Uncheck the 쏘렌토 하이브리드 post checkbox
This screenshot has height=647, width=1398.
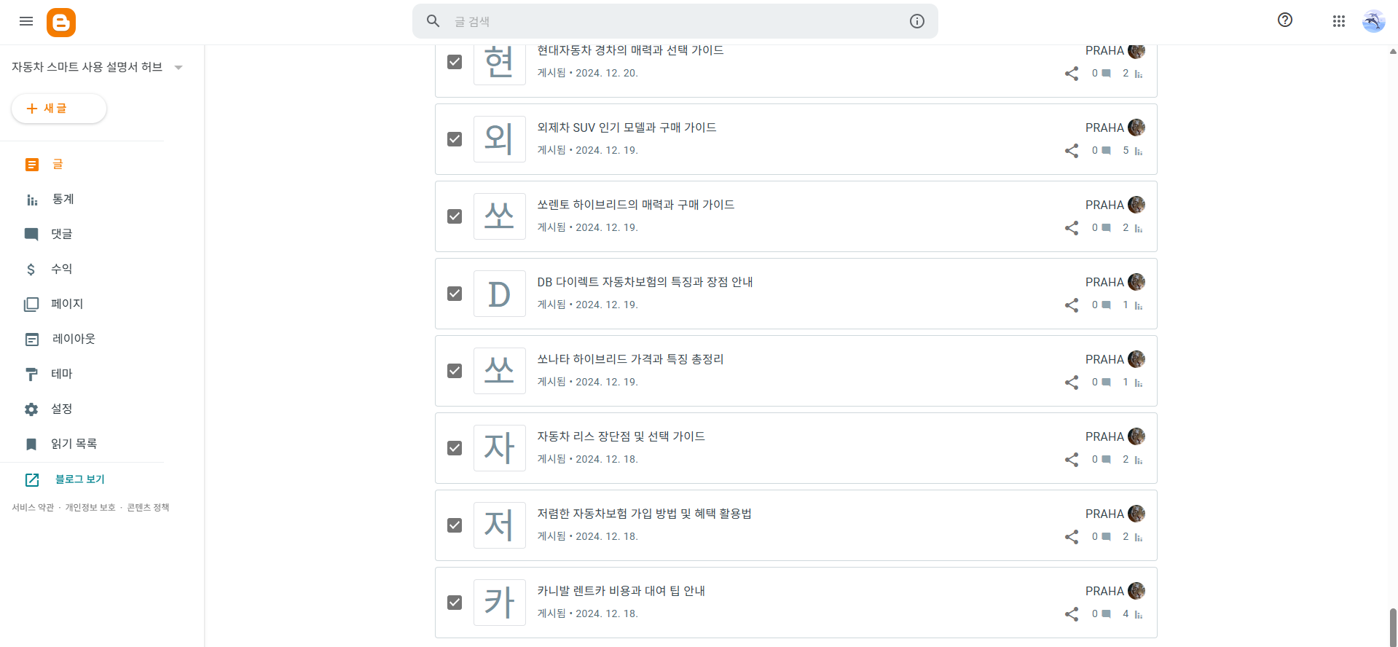pyautogui.click(x=455, y=216)
